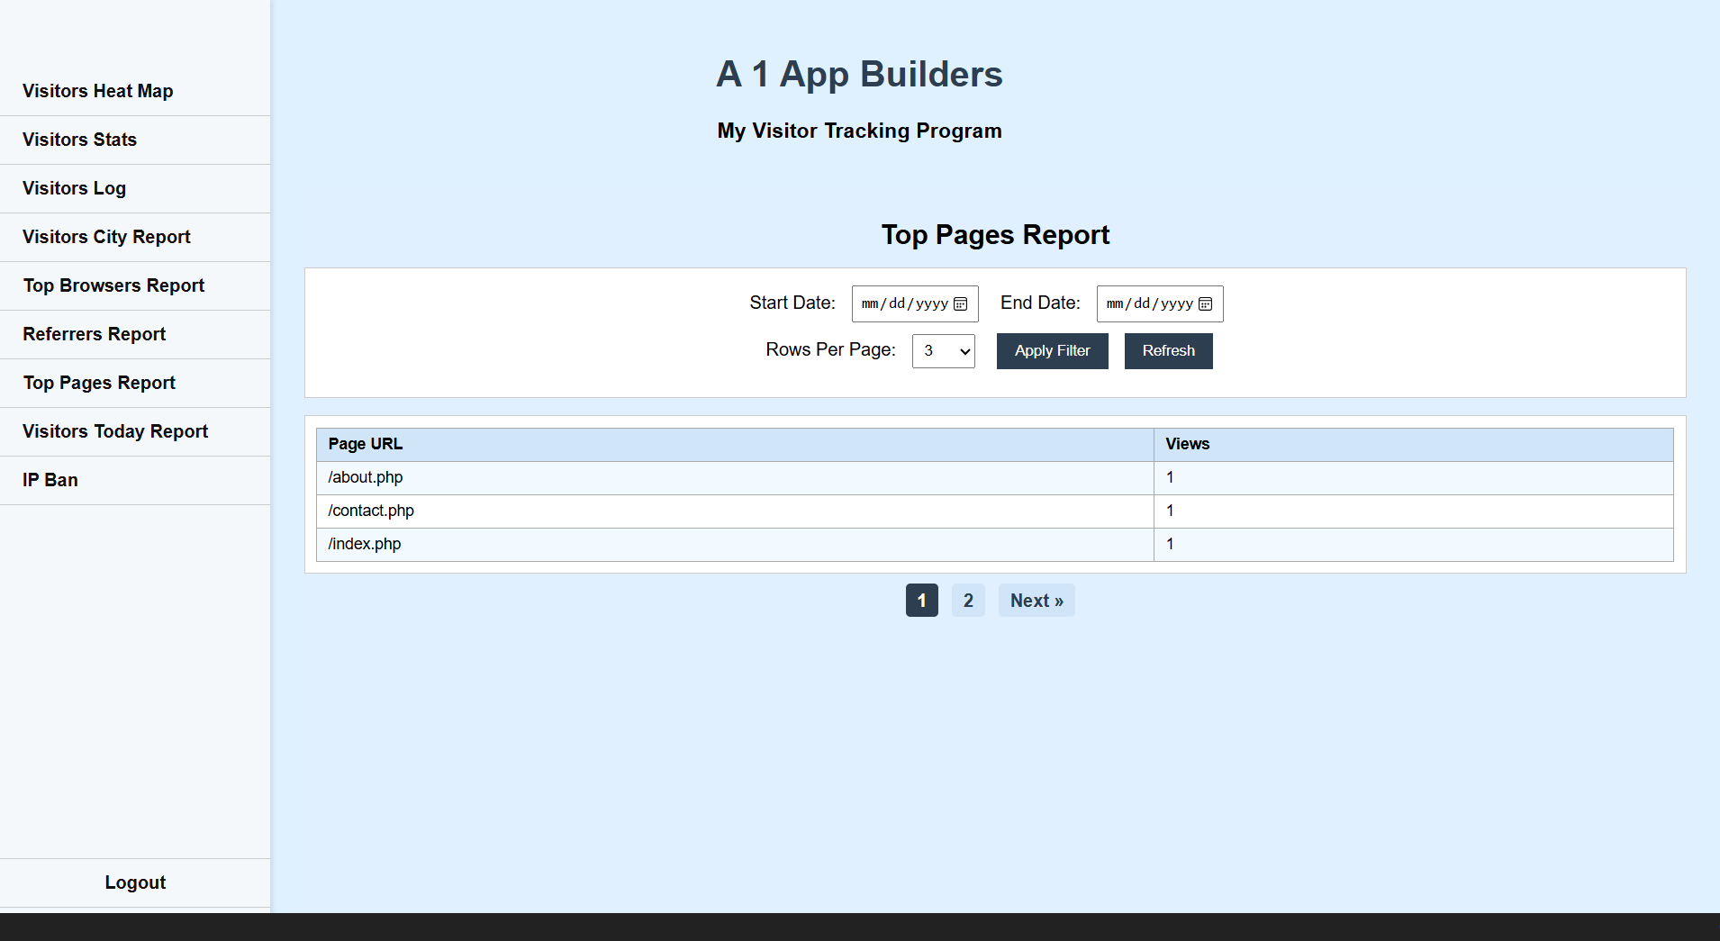Go to pagination page 2
The height and width of the screenshot is (941, 1720).
point(968,600)
